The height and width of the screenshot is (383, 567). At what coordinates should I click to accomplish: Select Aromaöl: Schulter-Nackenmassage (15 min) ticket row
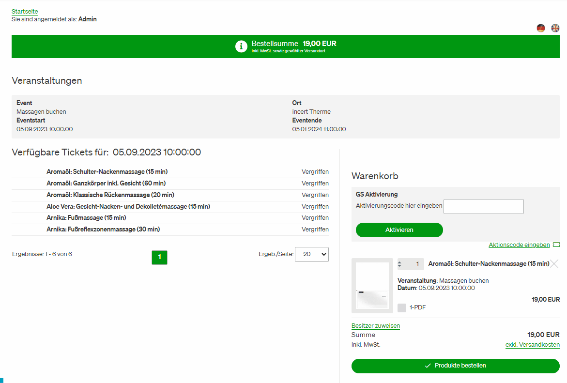[x=170, y=172]
